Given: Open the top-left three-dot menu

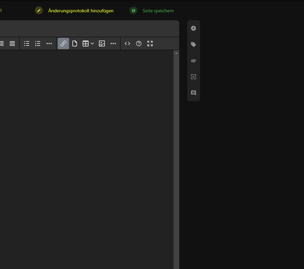Looking at the screenshot, I should [x=1, y=10].
